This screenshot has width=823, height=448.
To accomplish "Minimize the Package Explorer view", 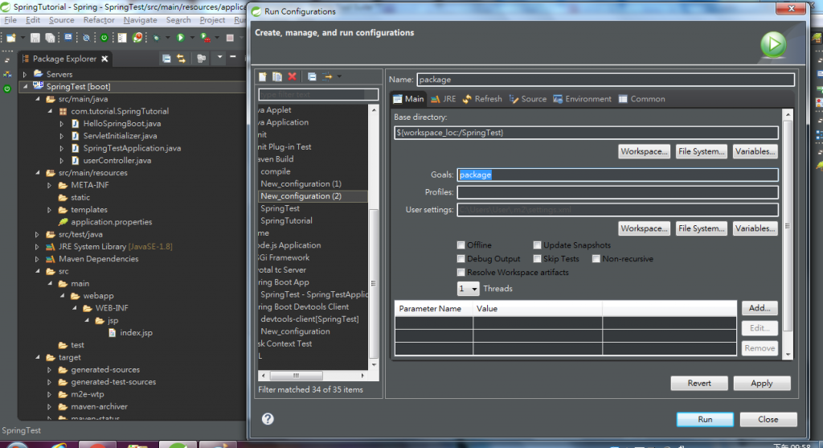I will [232, 57].
